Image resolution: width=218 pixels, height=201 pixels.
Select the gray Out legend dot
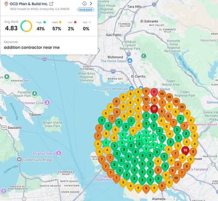coord(90,22)
